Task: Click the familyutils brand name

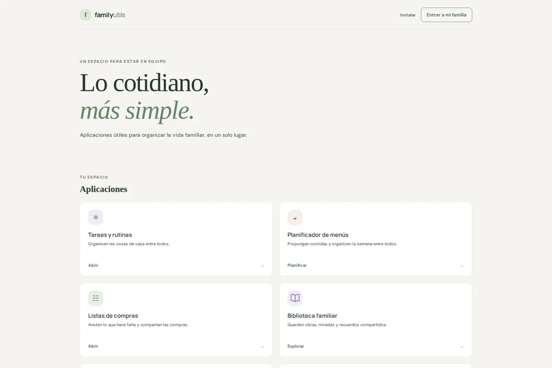Action: 110,15
